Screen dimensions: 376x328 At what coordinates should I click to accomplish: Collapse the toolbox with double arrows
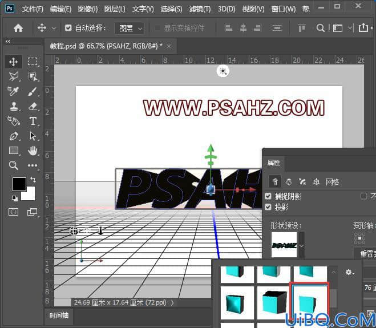[8, 41]
